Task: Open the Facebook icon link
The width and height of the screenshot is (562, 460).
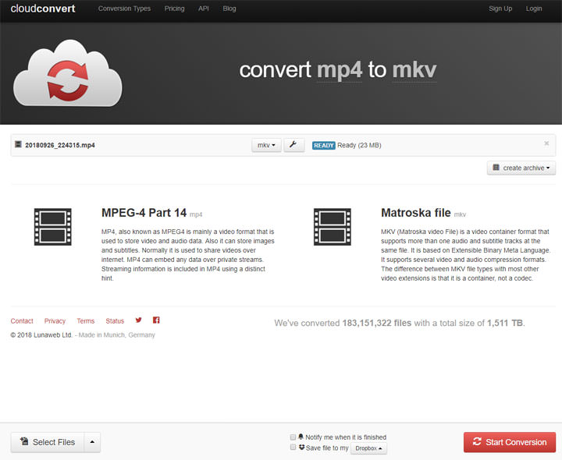Action: click(156, 320)
